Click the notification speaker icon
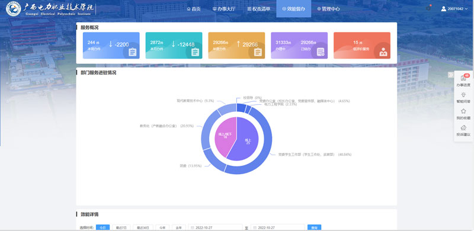This screenshot has height=231, width=474. (x=428, y=8)
